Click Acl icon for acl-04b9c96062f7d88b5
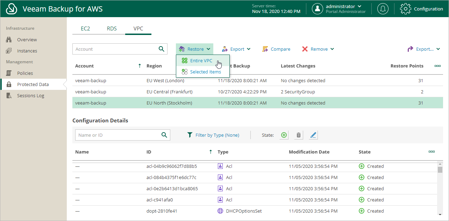The image size is (449, 221). pyautogui.click(x=220, y=166)
